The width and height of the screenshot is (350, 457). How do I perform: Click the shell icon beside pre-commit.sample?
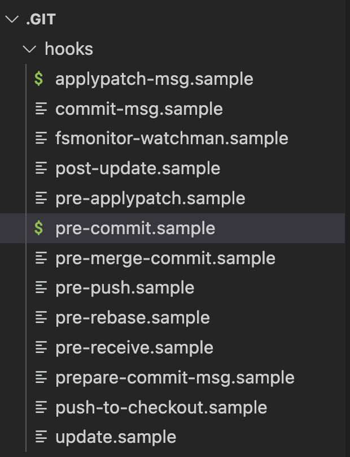[x=39, y=228]
